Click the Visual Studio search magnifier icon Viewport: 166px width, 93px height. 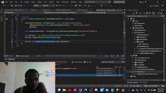109,2
